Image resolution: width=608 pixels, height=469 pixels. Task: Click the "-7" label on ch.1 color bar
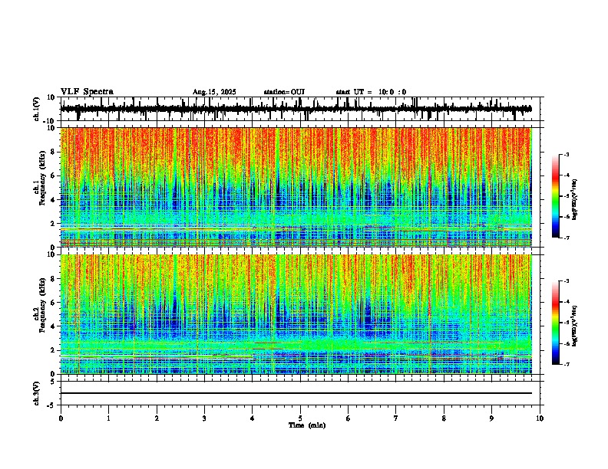567,238
